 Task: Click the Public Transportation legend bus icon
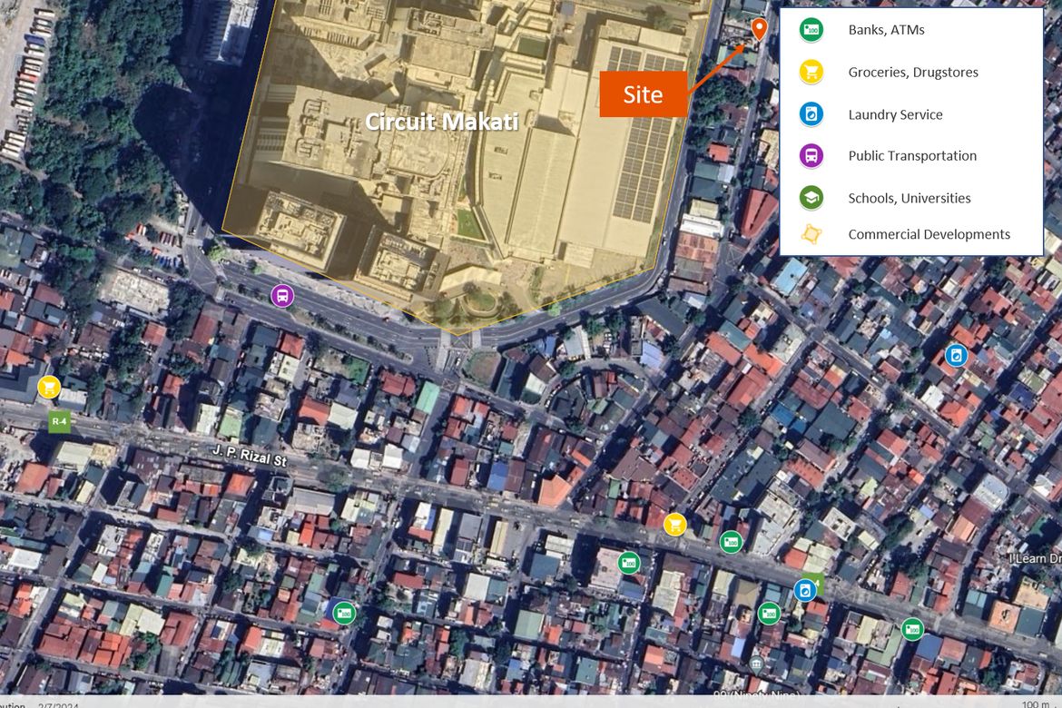[811, 156]
